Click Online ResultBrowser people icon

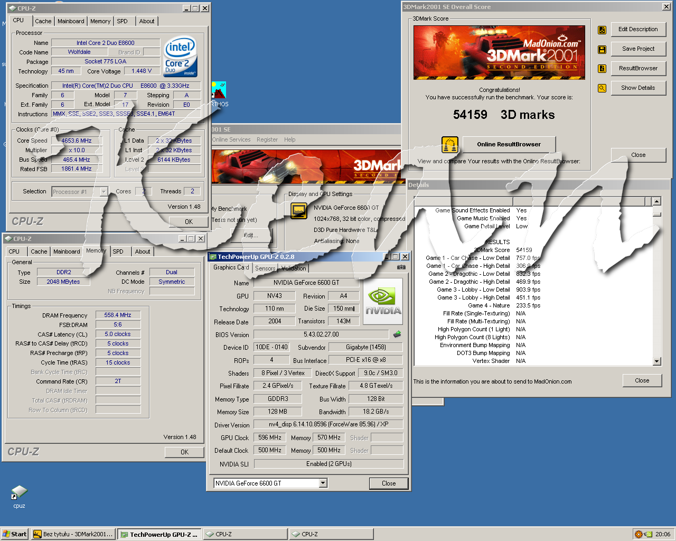click(449, 145)
